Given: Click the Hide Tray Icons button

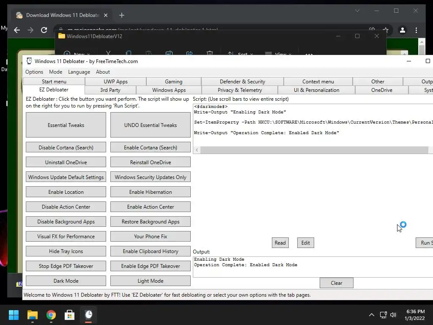Looking at the screenshot, I should [66, 251].
